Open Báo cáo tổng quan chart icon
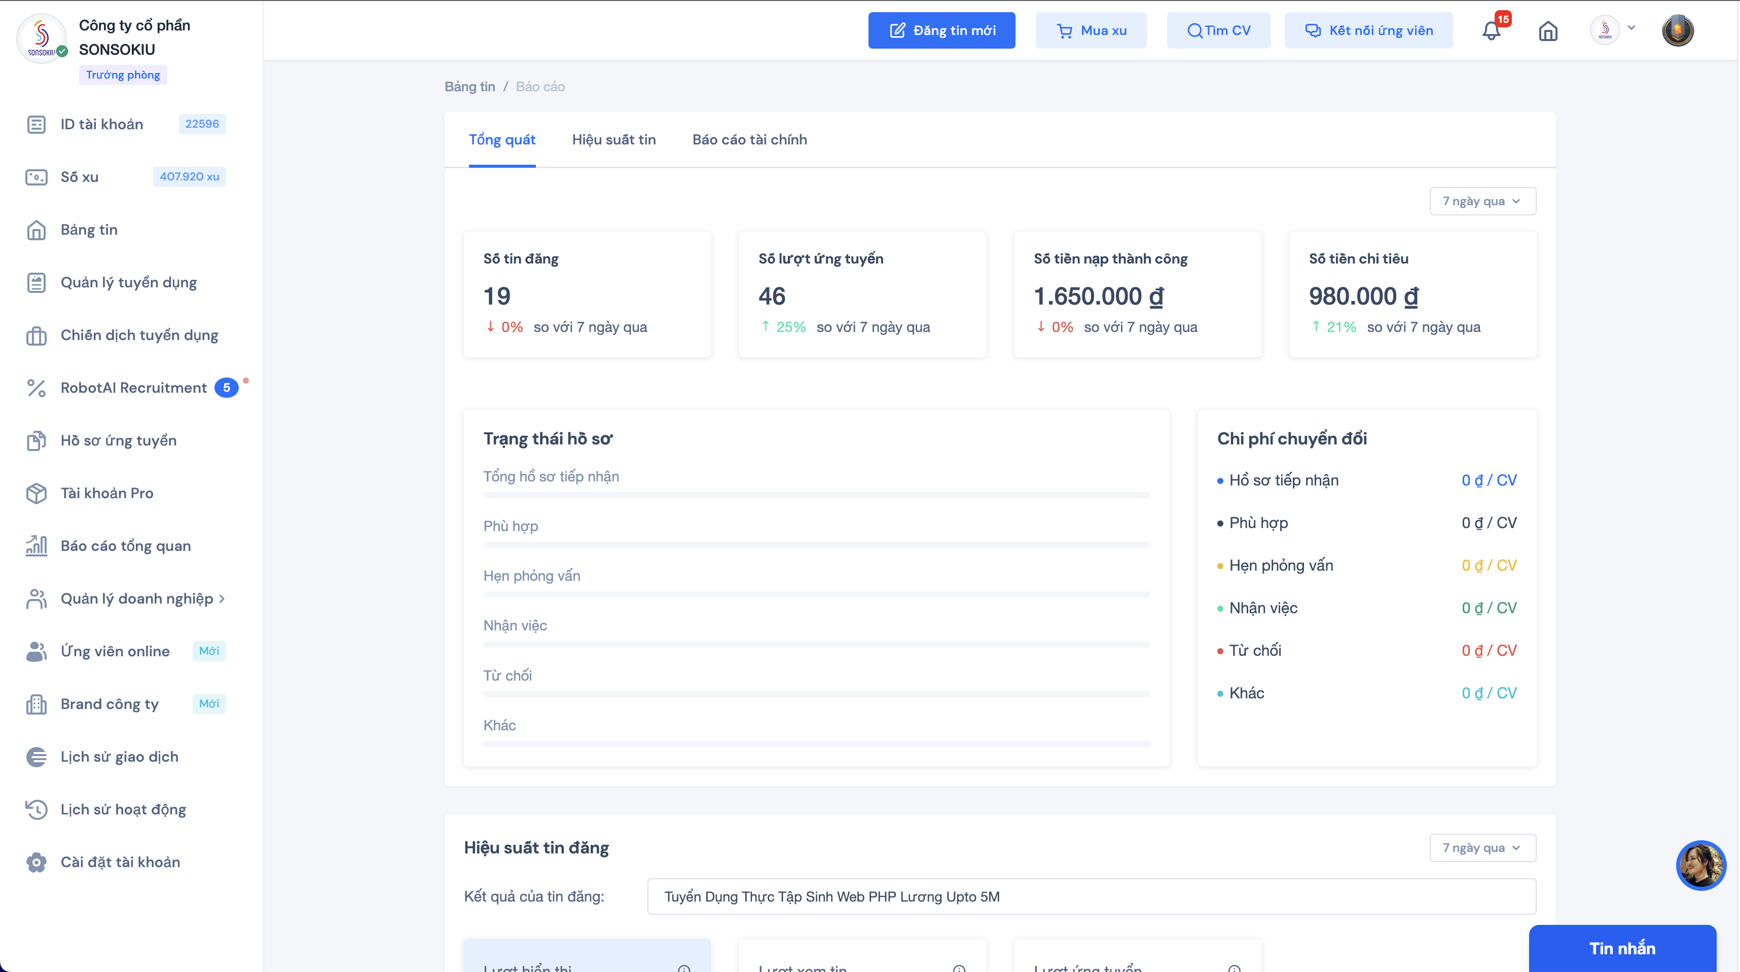Viewport: 1740px width, 972px height. click(37, 545)
